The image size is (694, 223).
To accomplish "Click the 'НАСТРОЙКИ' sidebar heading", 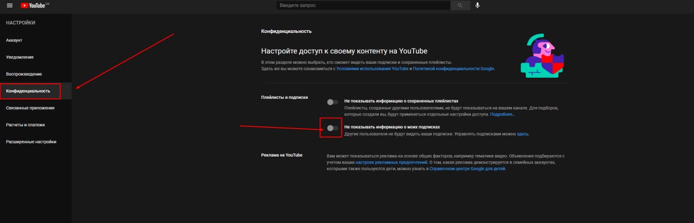I will pyautogui.click(x=21, y=23).
